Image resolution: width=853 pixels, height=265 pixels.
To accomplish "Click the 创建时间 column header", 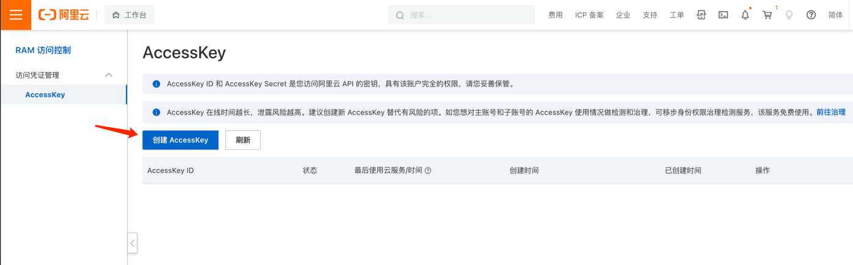I will point(524,171).
